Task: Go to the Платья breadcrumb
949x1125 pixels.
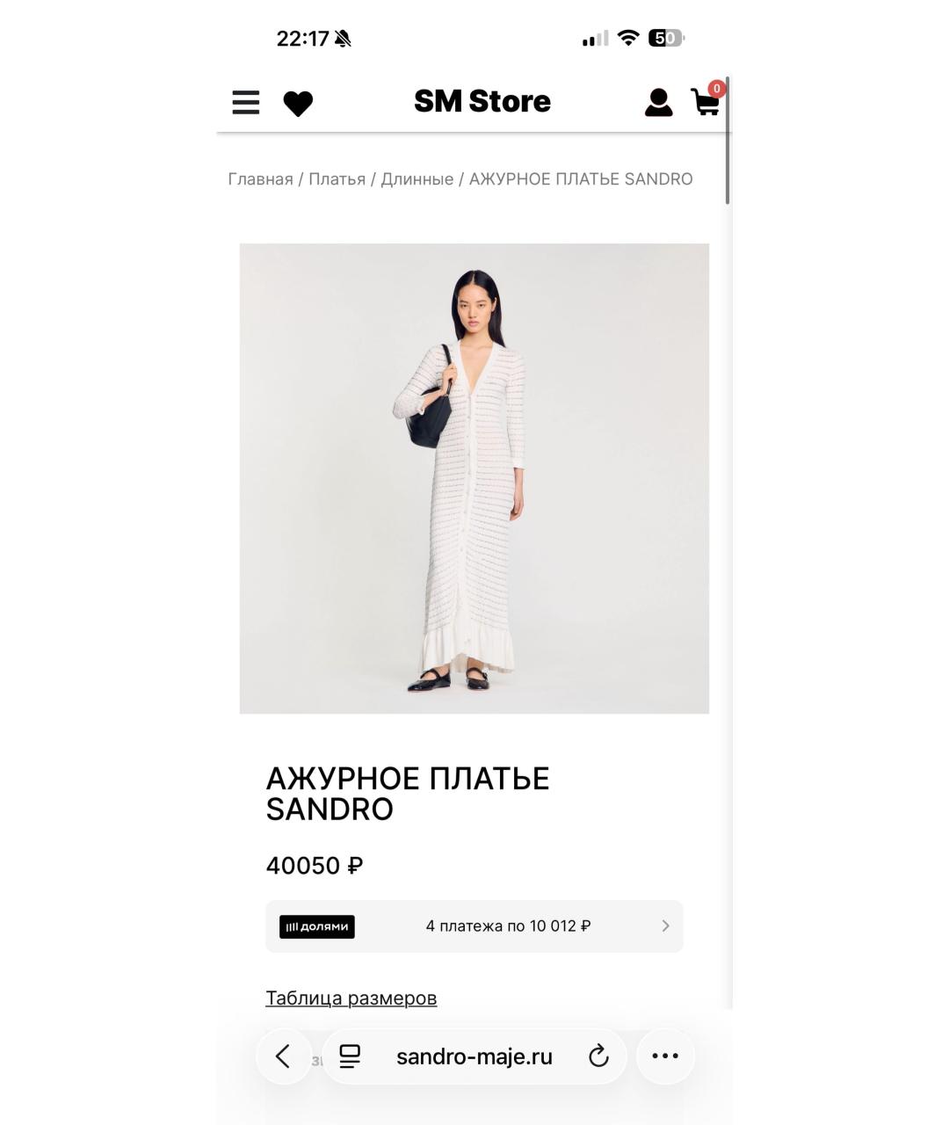Action: click(x=337, y=179)
